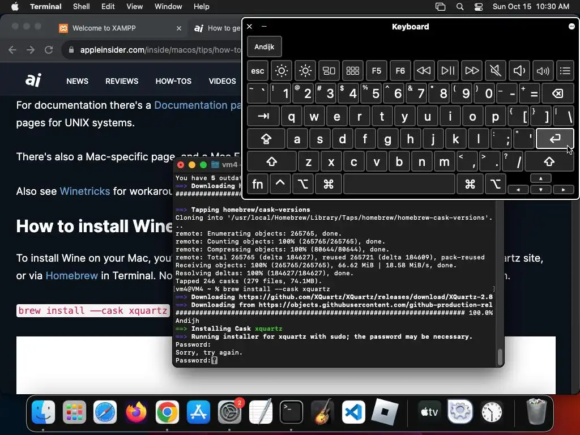Image resolution: width=580 pixels, height=435 pixels.
Task: Toggle the right command key
Action: tap(470, 184)
